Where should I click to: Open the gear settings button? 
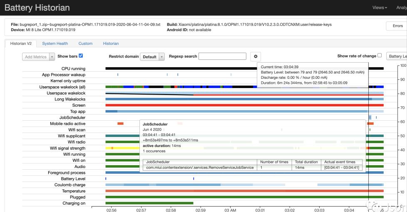click(256, 56)
